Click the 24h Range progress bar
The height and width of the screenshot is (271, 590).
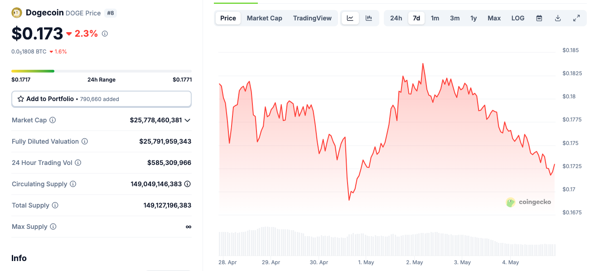coord(101,71)
